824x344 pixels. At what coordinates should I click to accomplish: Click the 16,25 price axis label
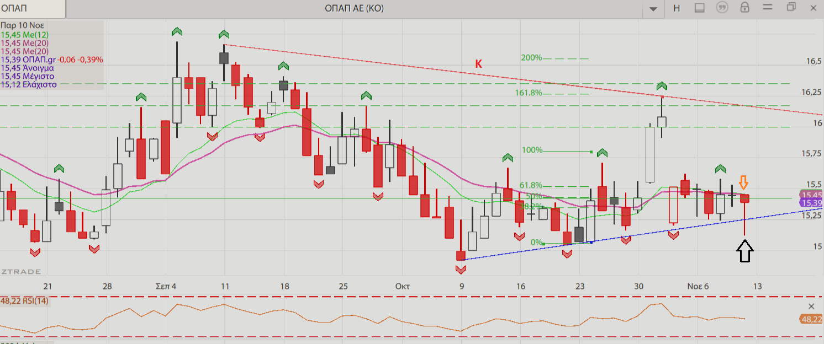click(811, 92)
